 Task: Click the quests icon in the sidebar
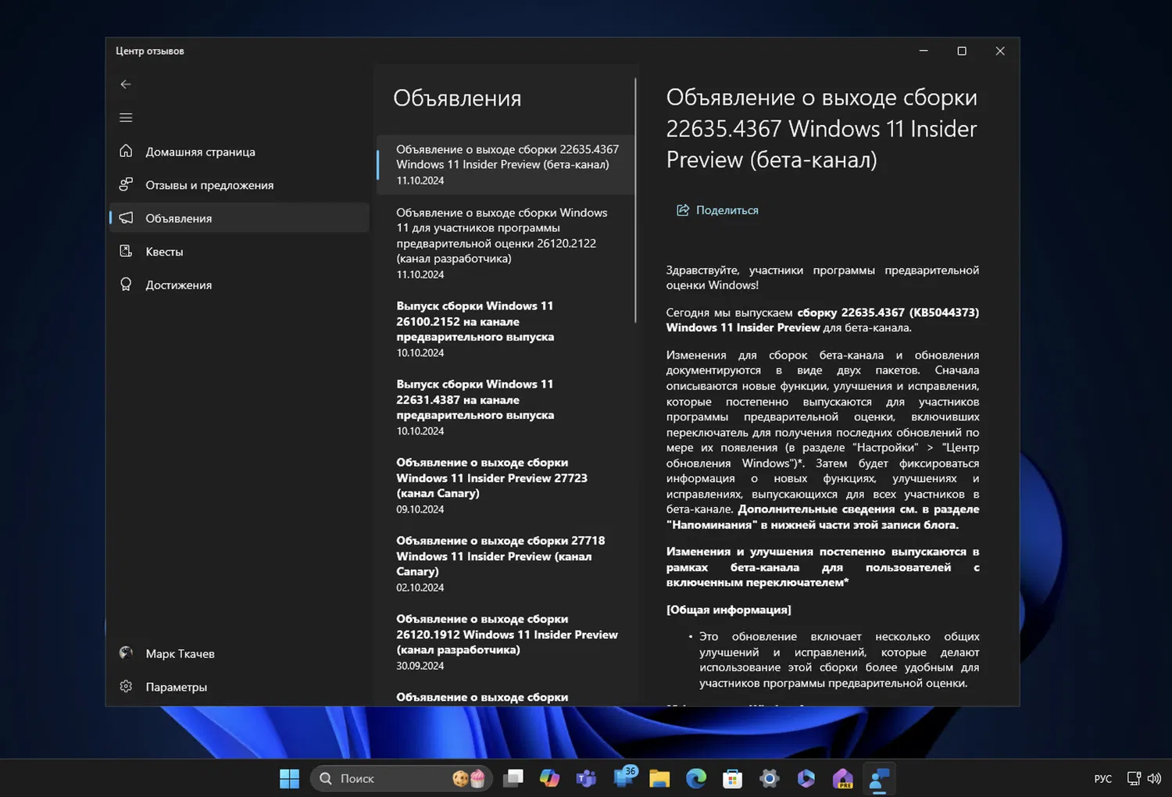click(x=126, y=251)
